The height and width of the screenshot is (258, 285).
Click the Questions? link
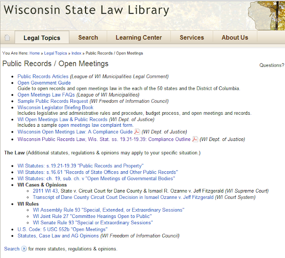pyautogui.click(x=272, y=65)
